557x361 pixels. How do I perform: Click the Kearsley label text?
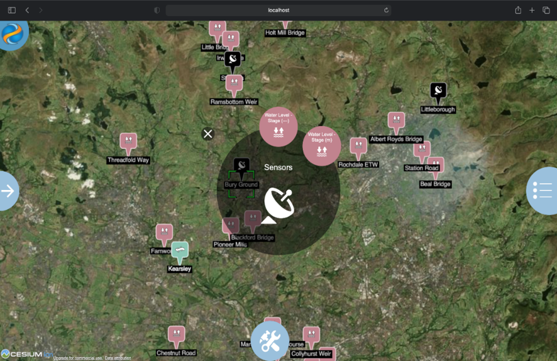180,269
